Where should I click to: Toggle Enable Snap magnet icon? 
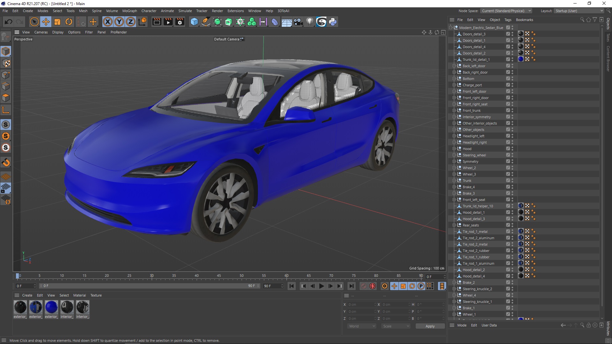[6, 162]
